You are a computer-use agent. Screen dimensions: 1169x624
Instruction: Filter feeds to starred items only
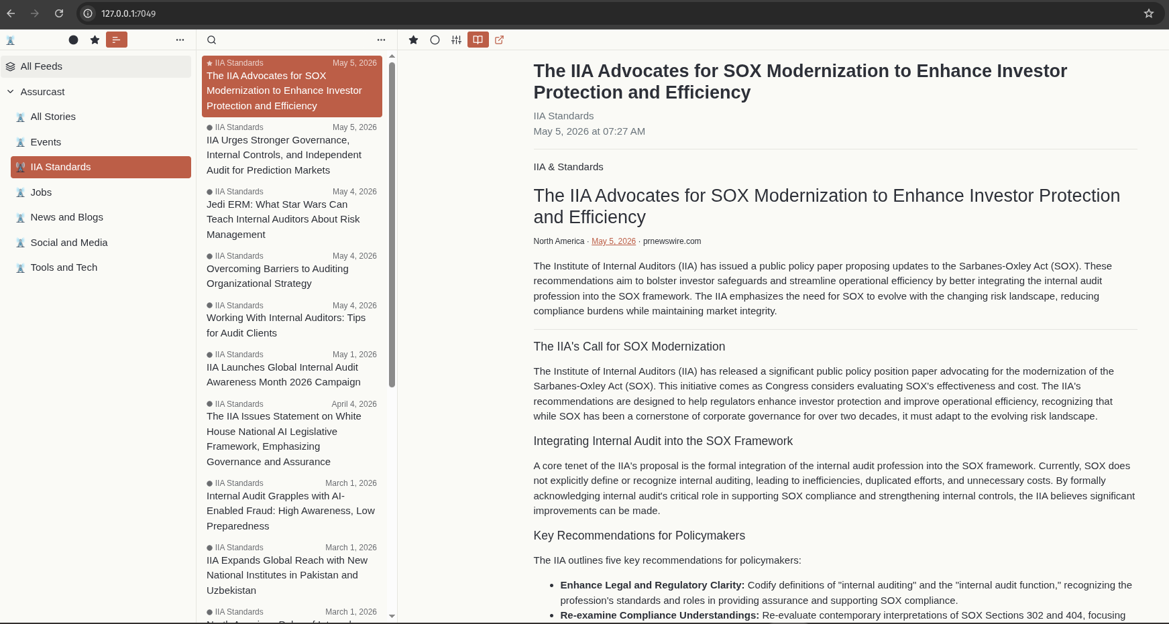point(95,40)
